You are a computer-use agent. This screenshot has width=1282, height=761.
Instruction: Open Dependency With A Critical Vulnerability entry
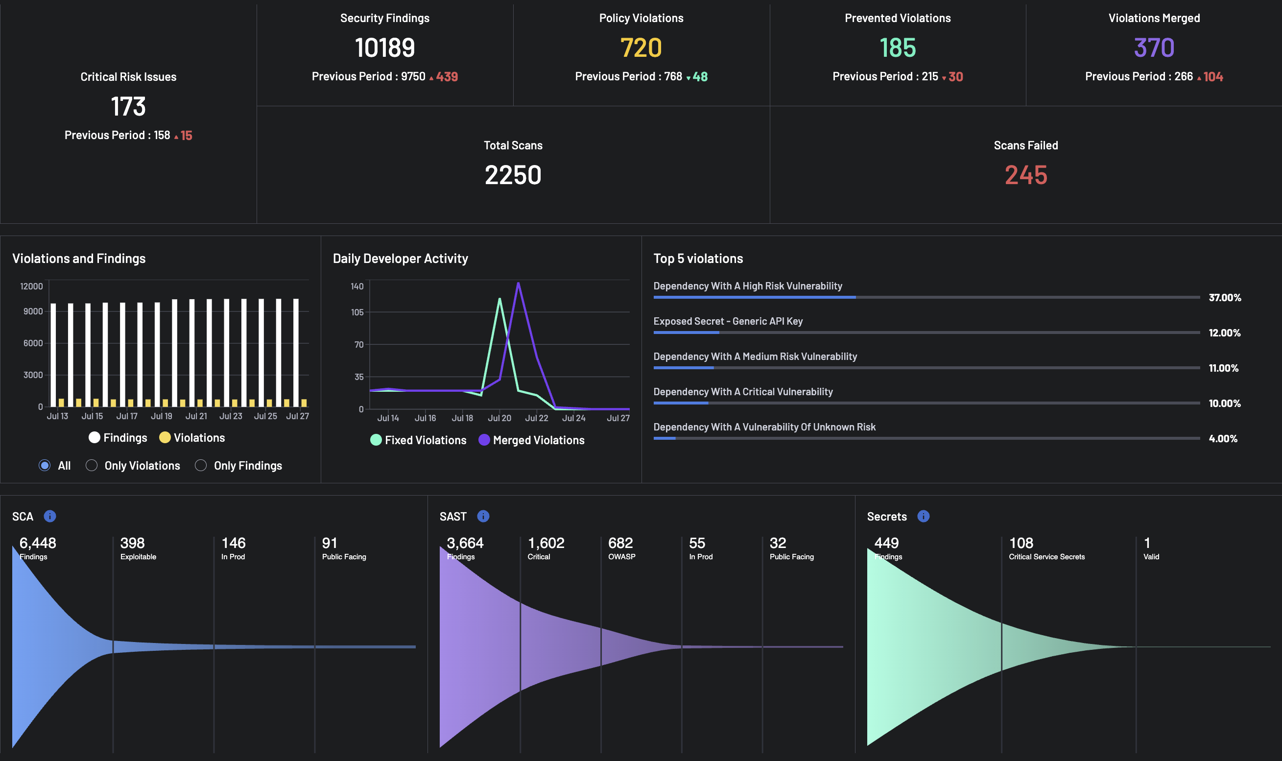742,392
